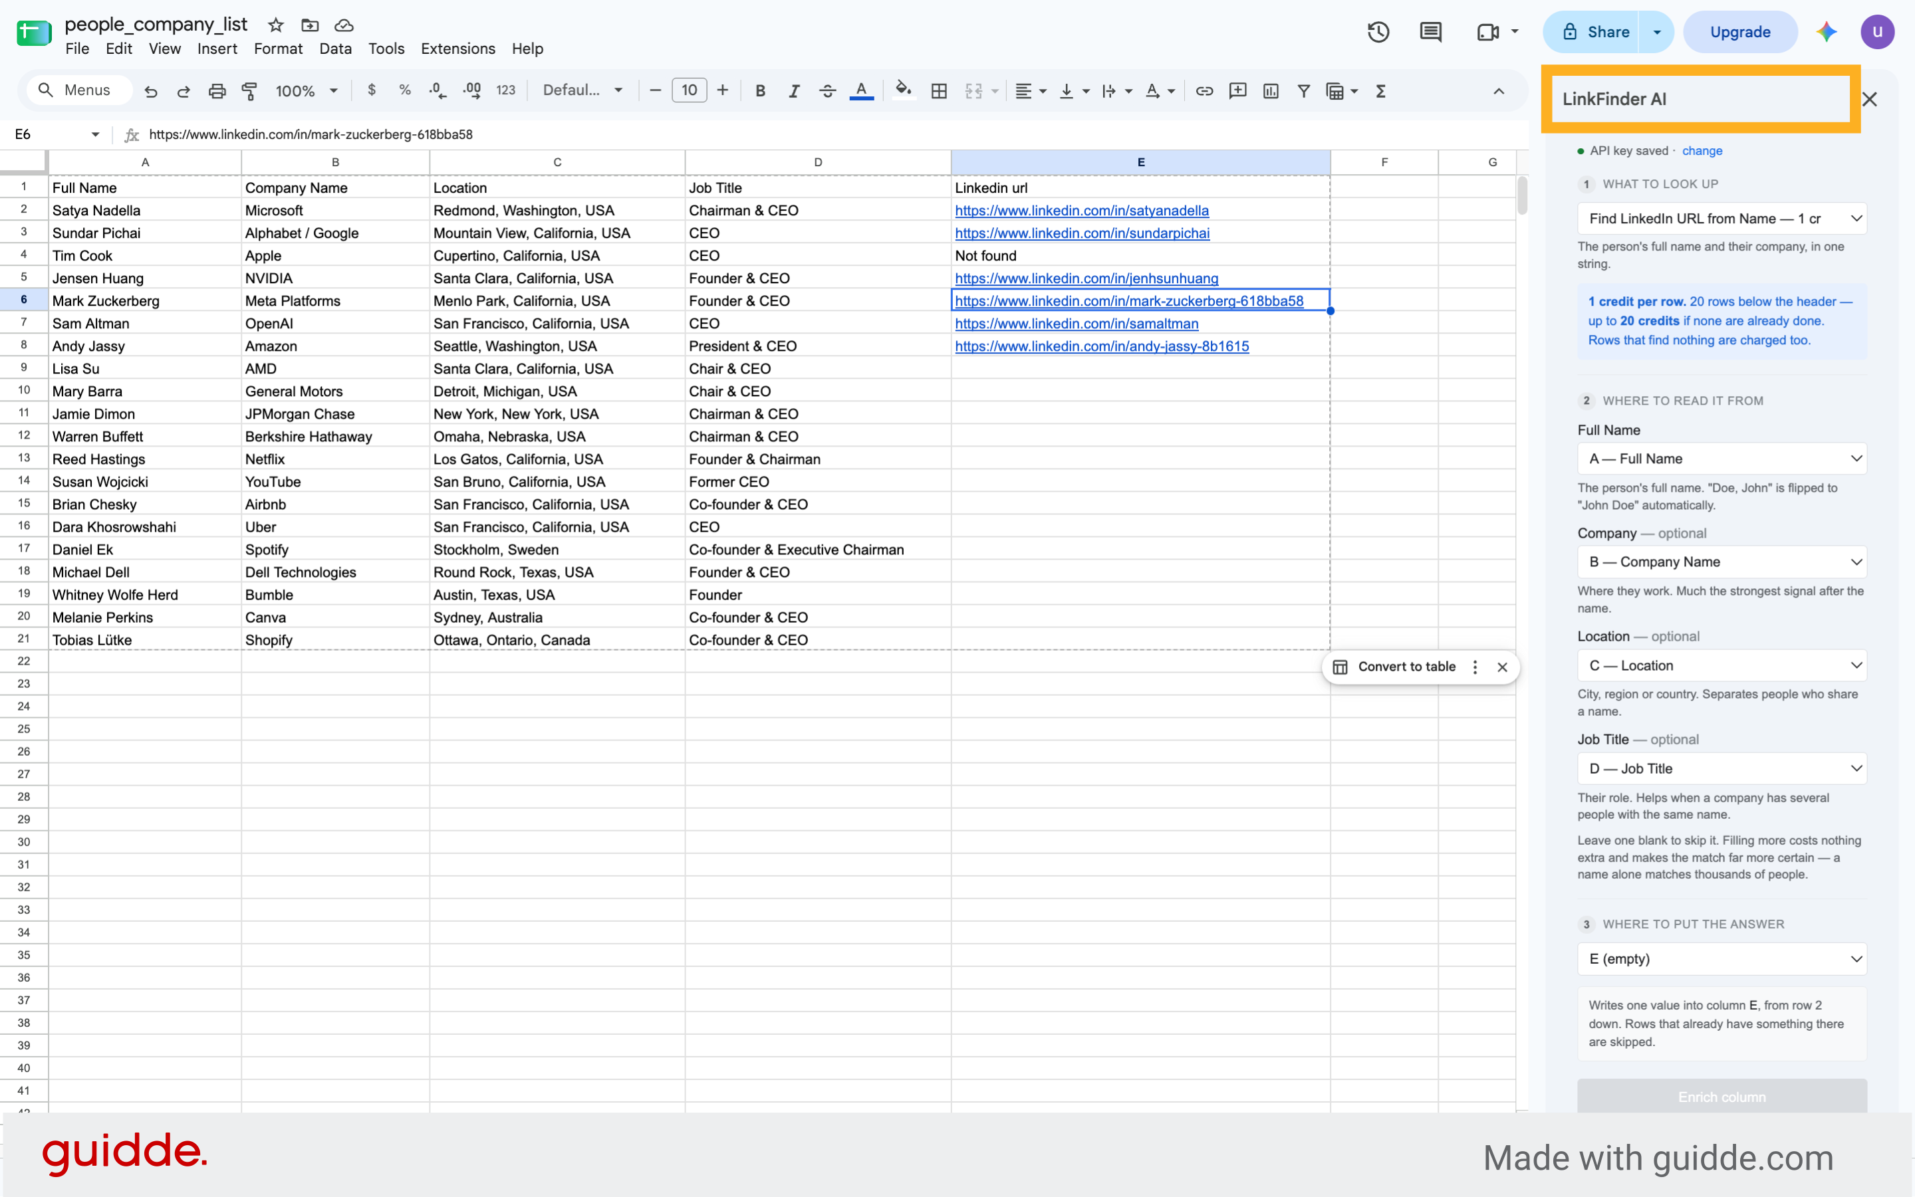Click the Insert comment icon
This screenshot has width=1915, height=1197.
pos(1237,91)
